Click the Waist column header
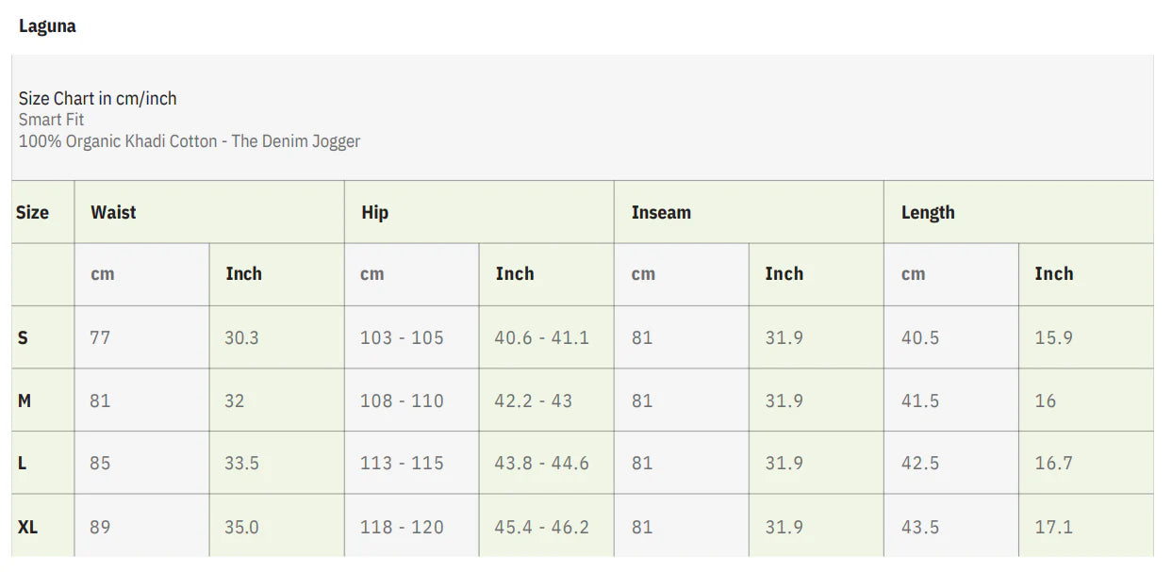 tap(113, 212)
